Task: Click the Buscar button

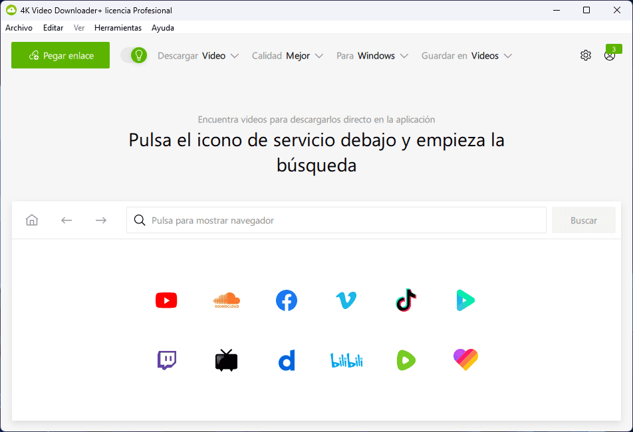Action: [584, 220]
